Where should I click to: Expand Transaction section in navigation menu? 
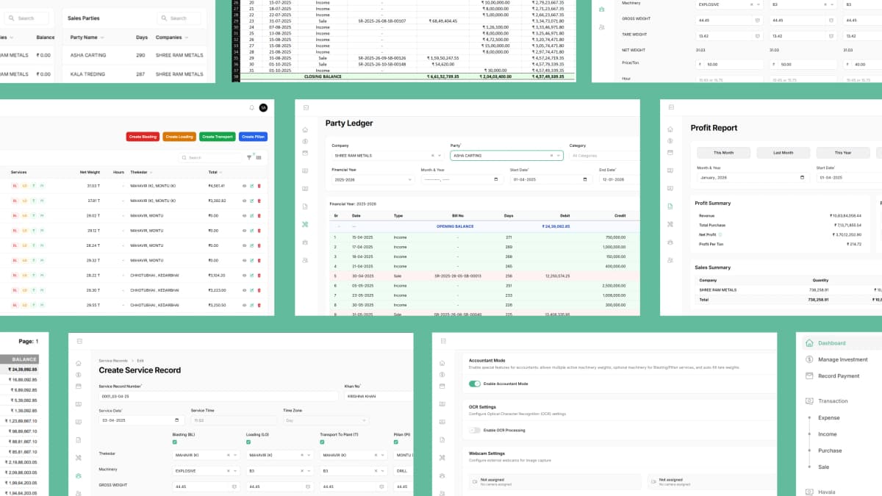point(833,401)
